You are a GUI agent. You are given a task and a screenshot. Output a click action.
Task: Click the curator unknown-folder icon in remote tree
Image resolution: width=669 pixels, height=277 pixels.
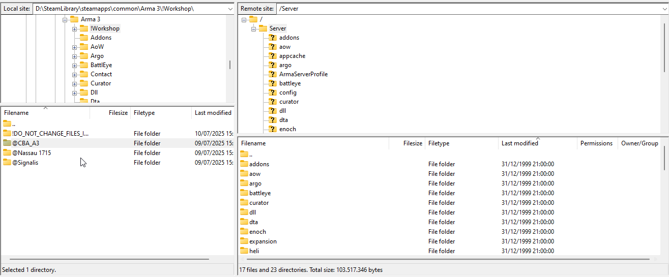pos(273,102)
